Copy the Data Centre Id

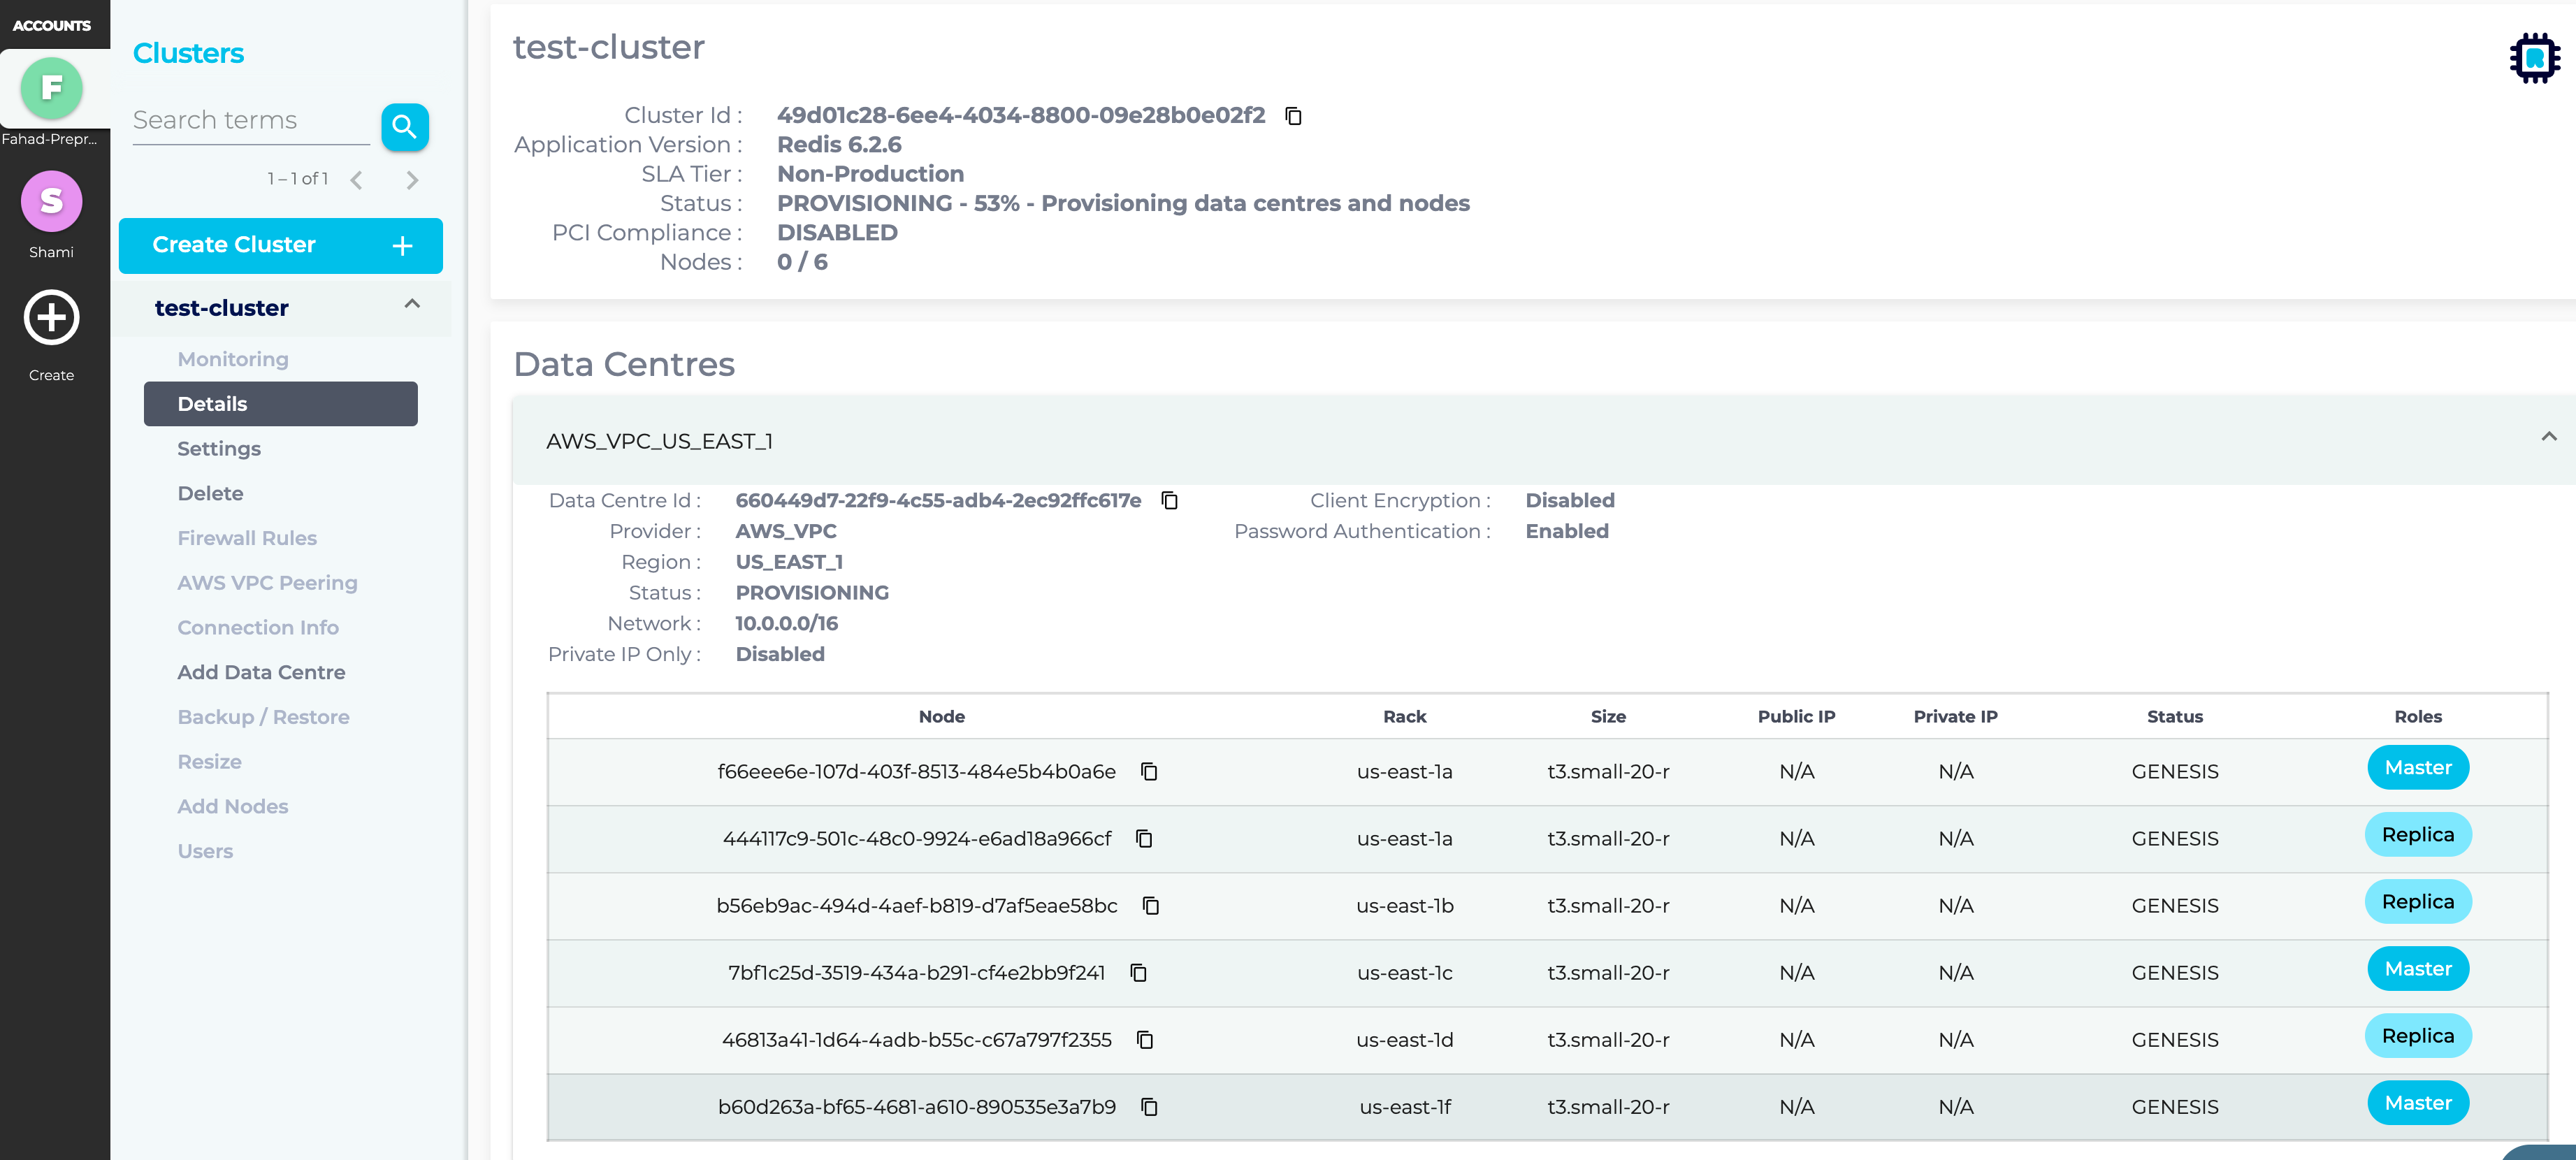point(1169,500)
